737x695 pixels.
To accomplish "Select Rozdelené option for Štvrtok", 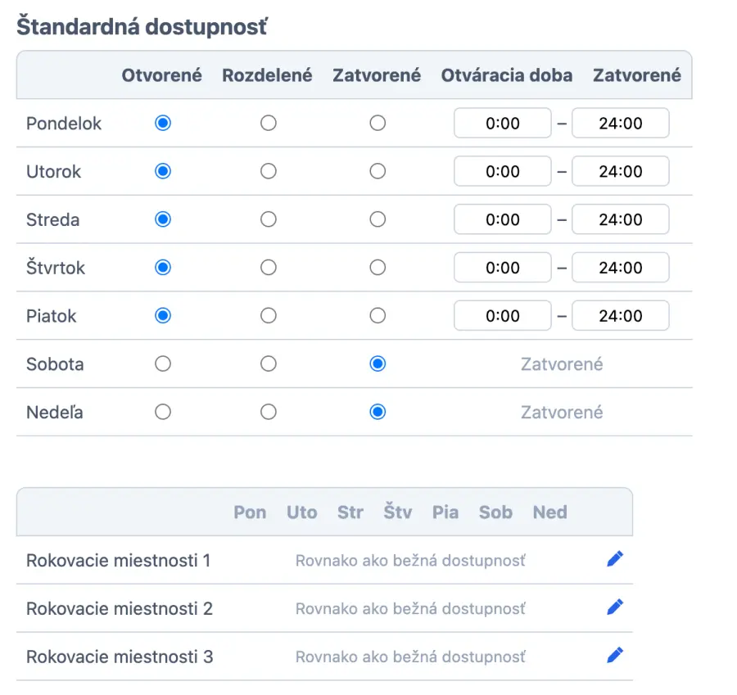I will [268, 268].
